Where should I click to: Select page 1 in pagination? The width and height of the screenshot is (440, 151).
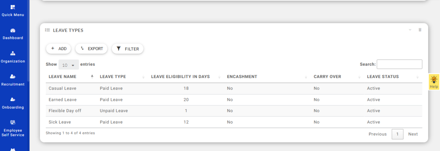click(x=397, y=134)
